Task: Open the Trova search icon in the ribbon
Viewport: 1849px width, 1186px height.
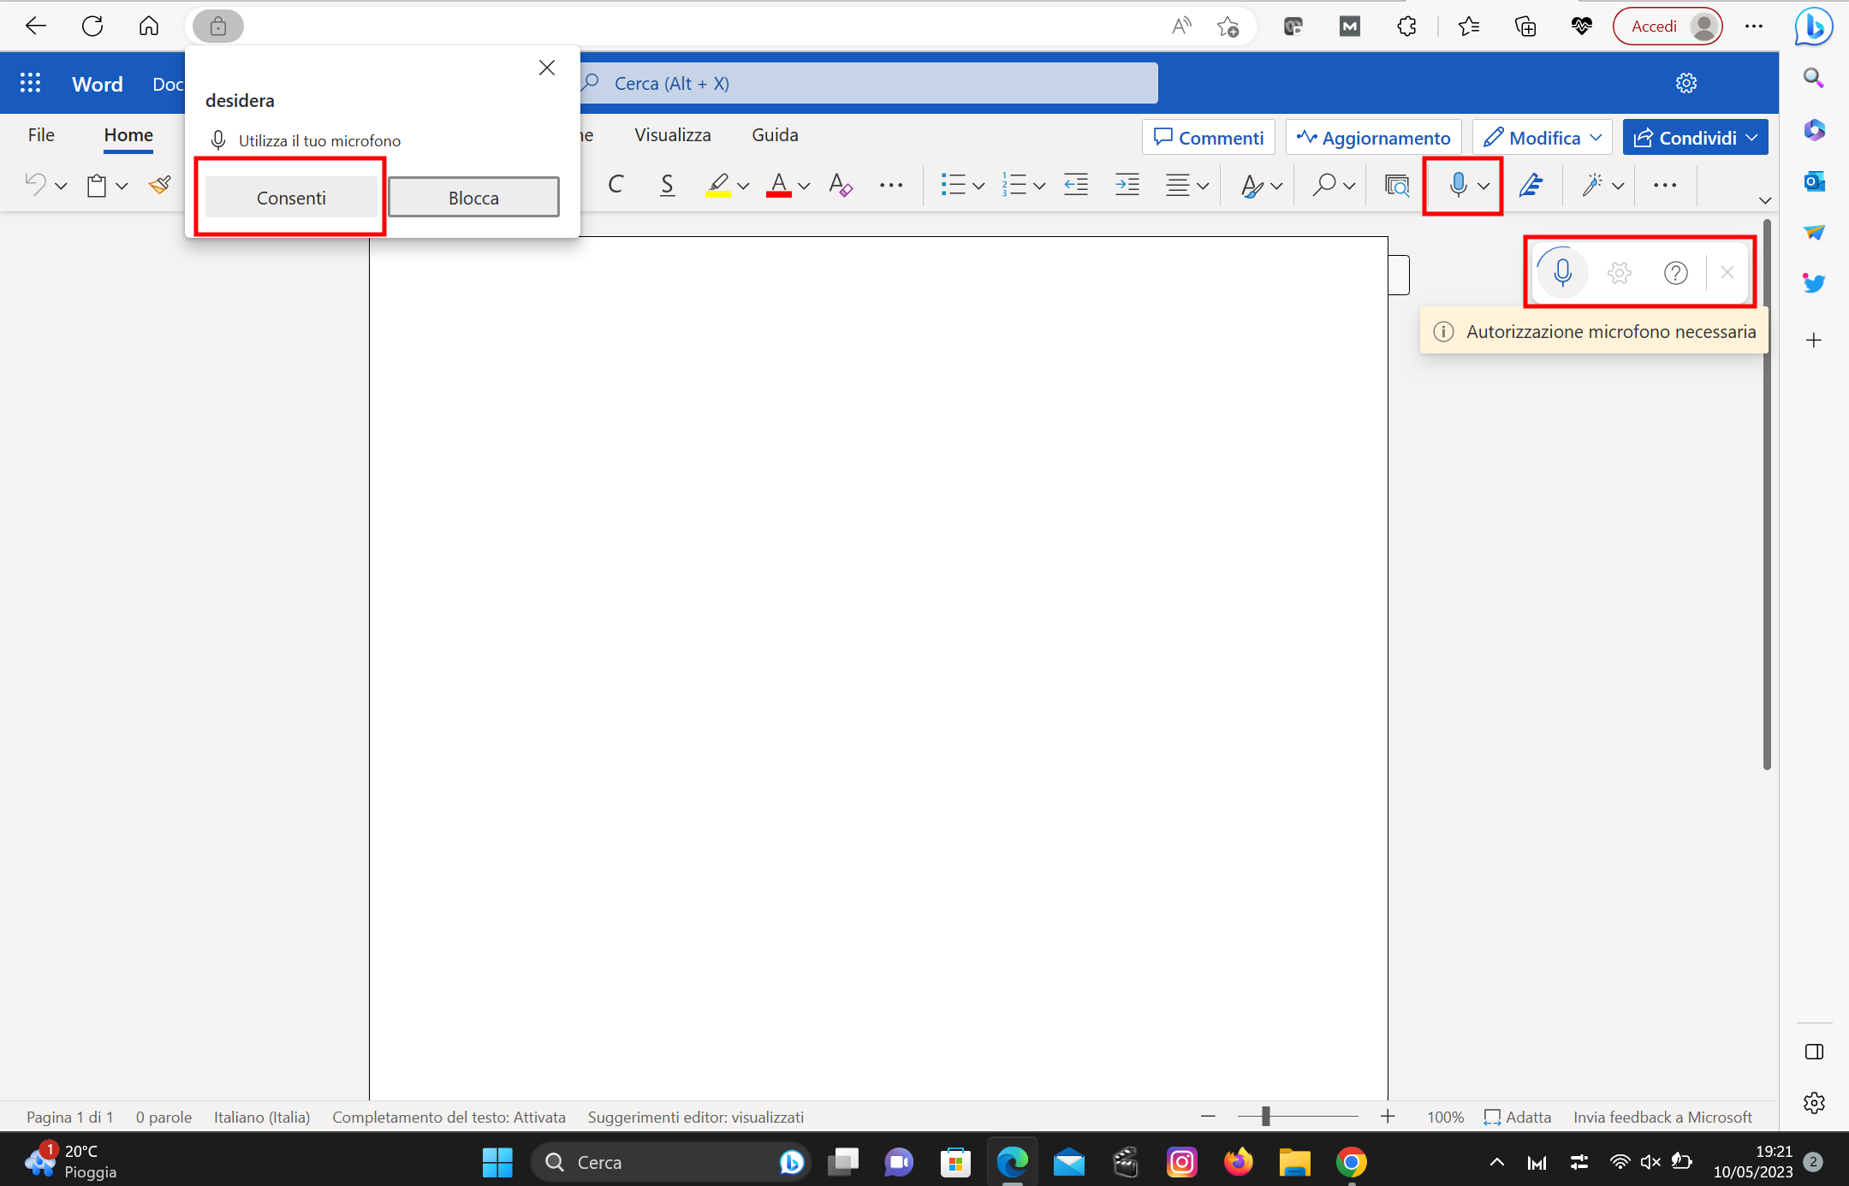Action: (x=1323, y=185)
